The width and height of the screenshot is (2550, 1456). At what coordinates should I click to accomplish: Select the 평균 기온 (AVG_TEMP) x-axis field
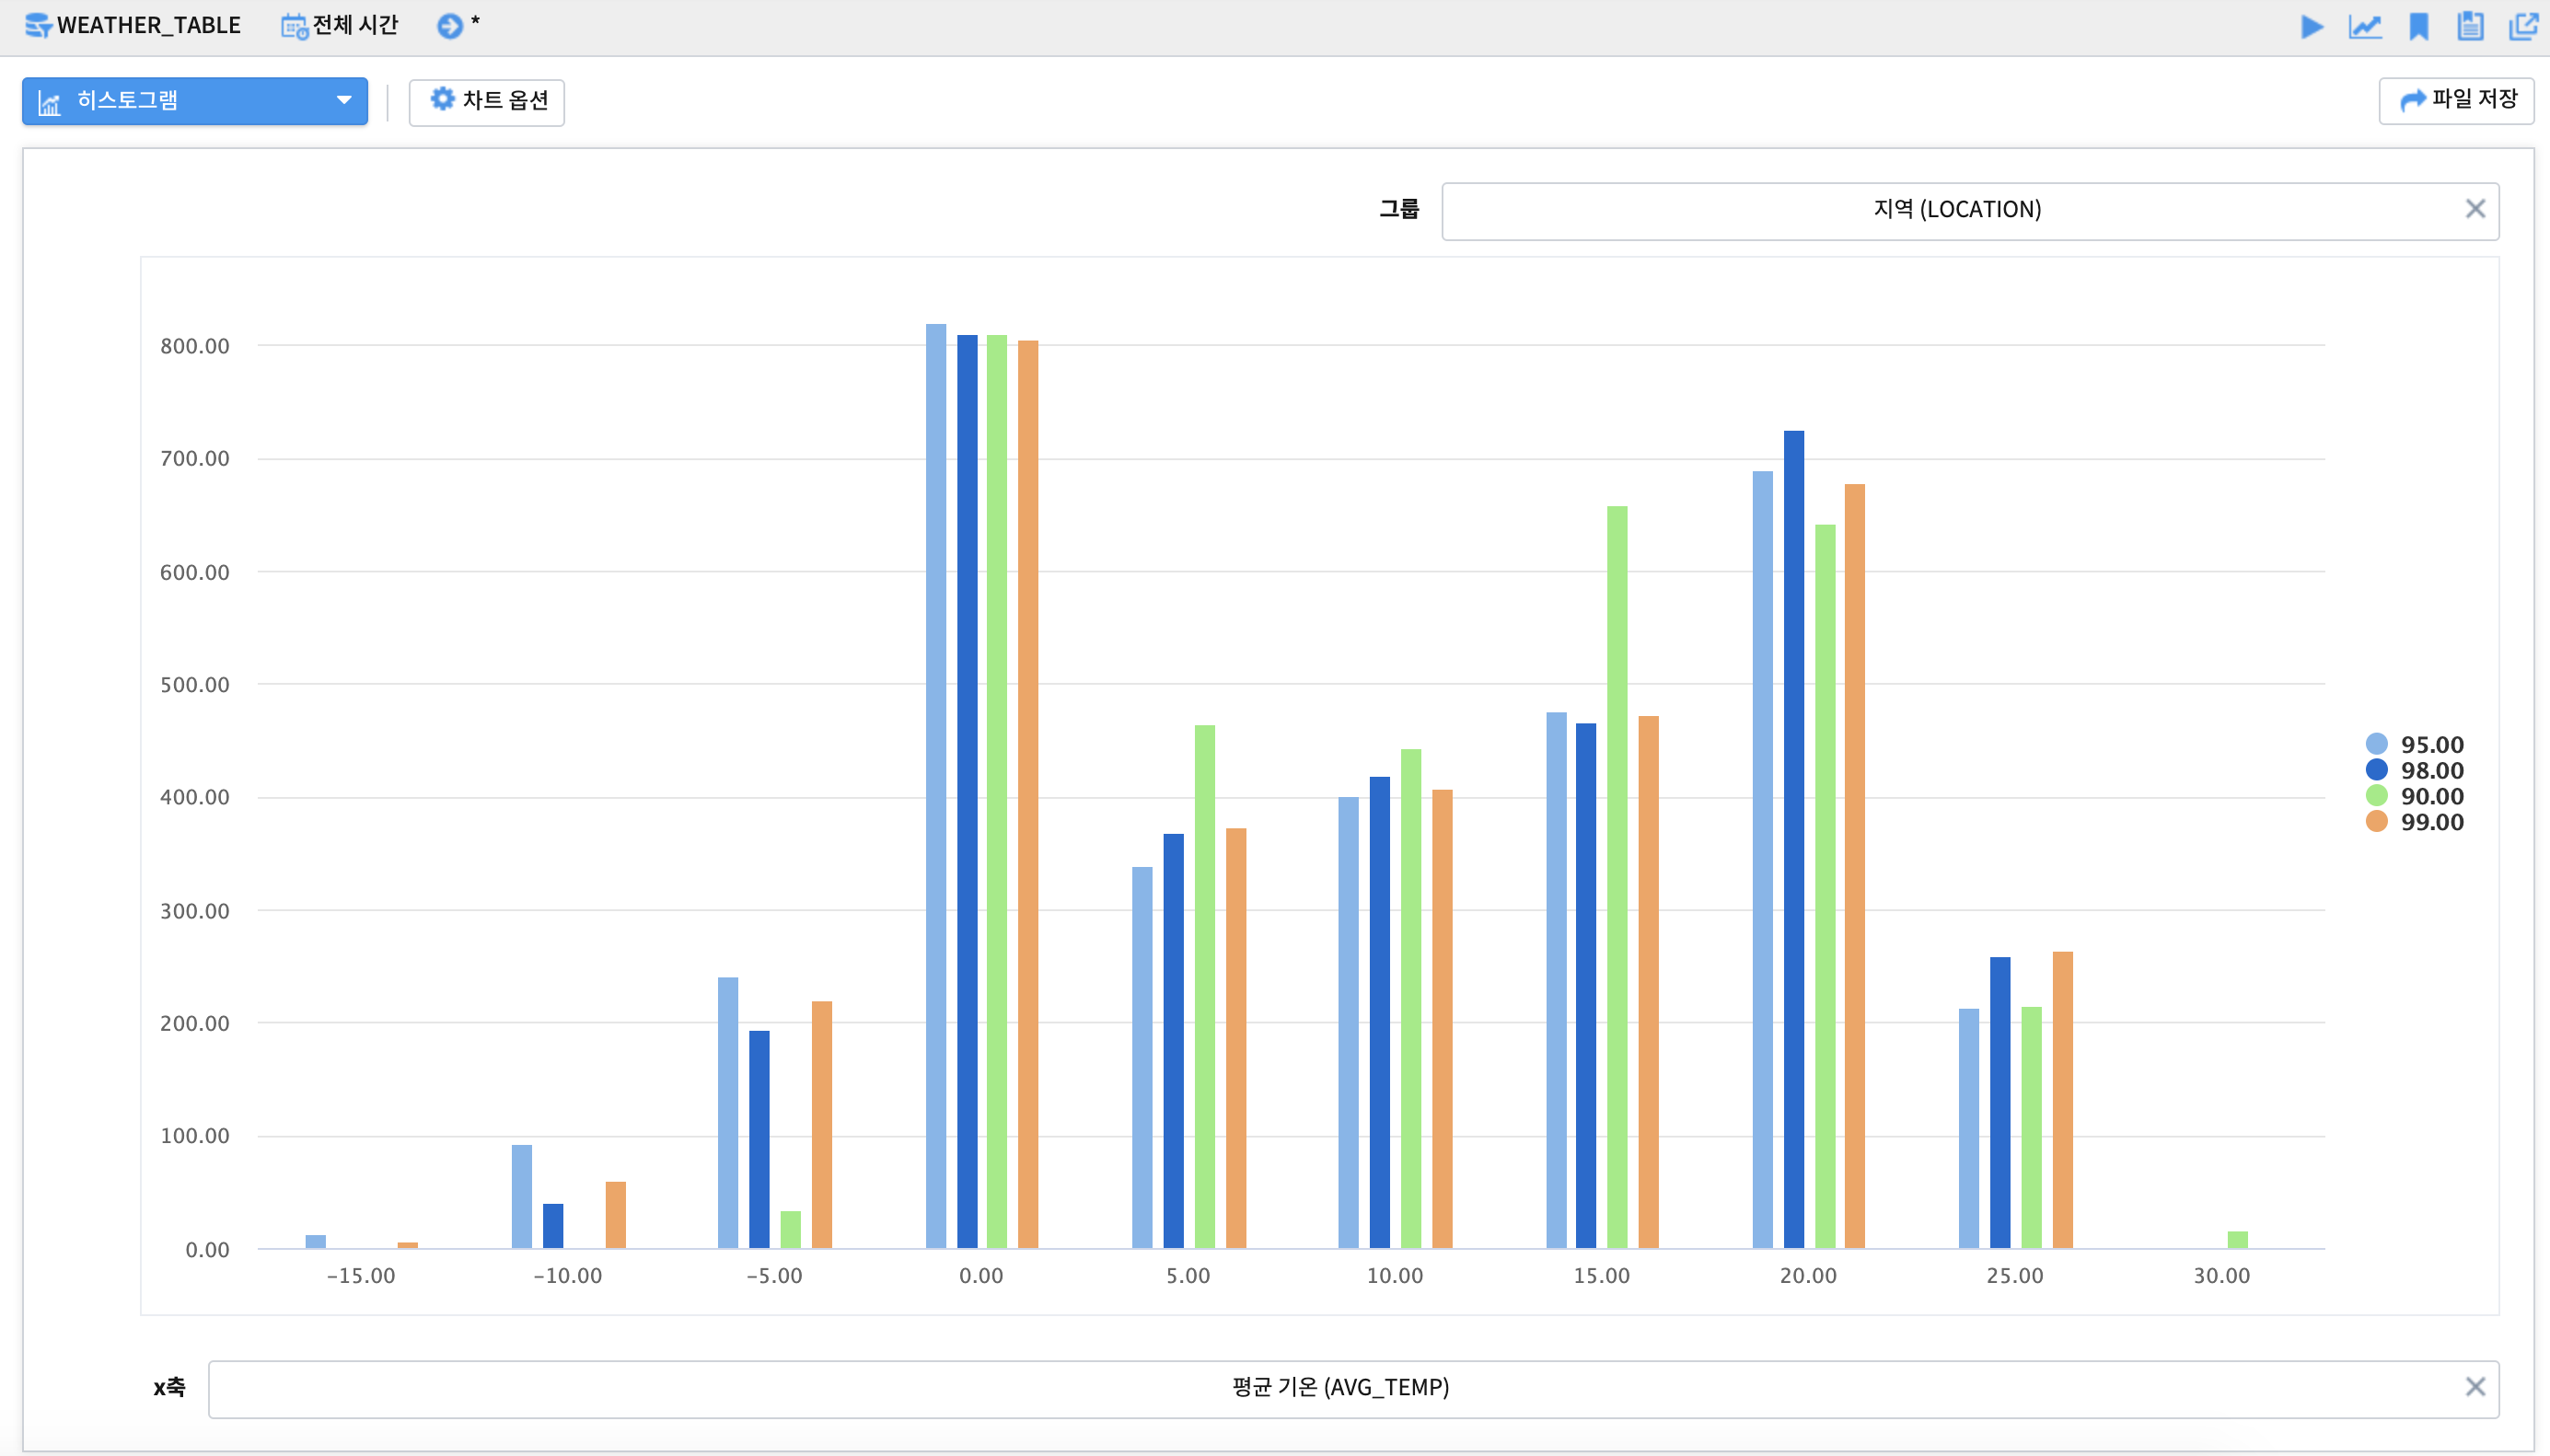pos(1354,1388)
